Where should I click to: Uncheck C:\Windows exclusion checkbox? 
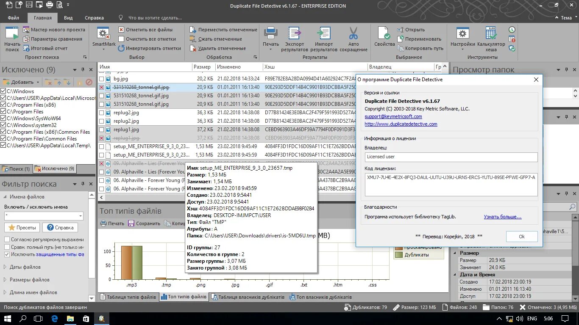click(x=3, y=91)
